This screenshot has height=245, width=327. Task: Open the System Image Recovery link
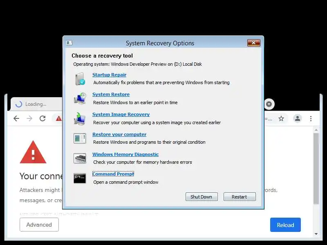point(121,114)
